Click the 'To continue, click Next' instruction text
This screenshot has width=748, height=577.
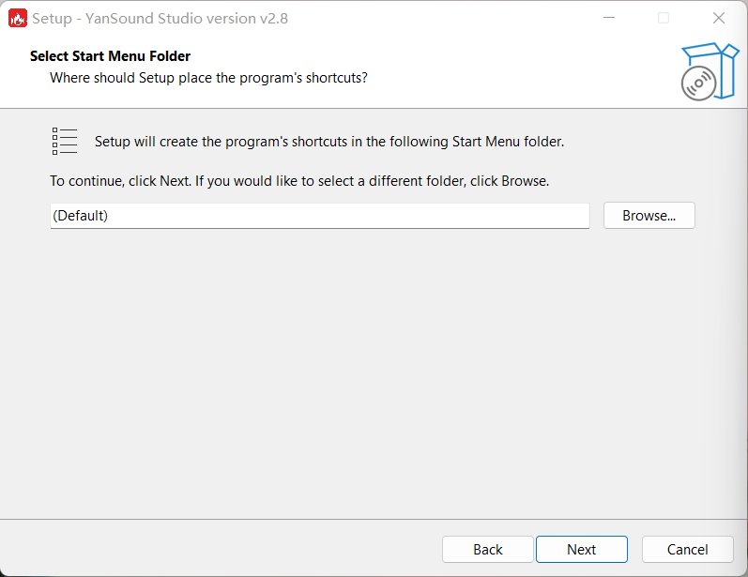click(299, 181)
